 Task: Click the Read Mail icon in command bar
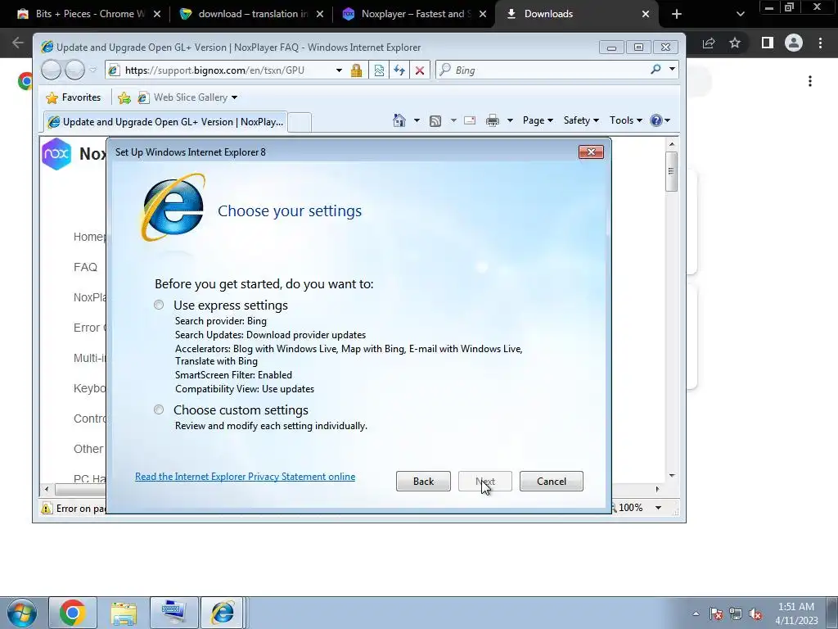coord(470,120)
